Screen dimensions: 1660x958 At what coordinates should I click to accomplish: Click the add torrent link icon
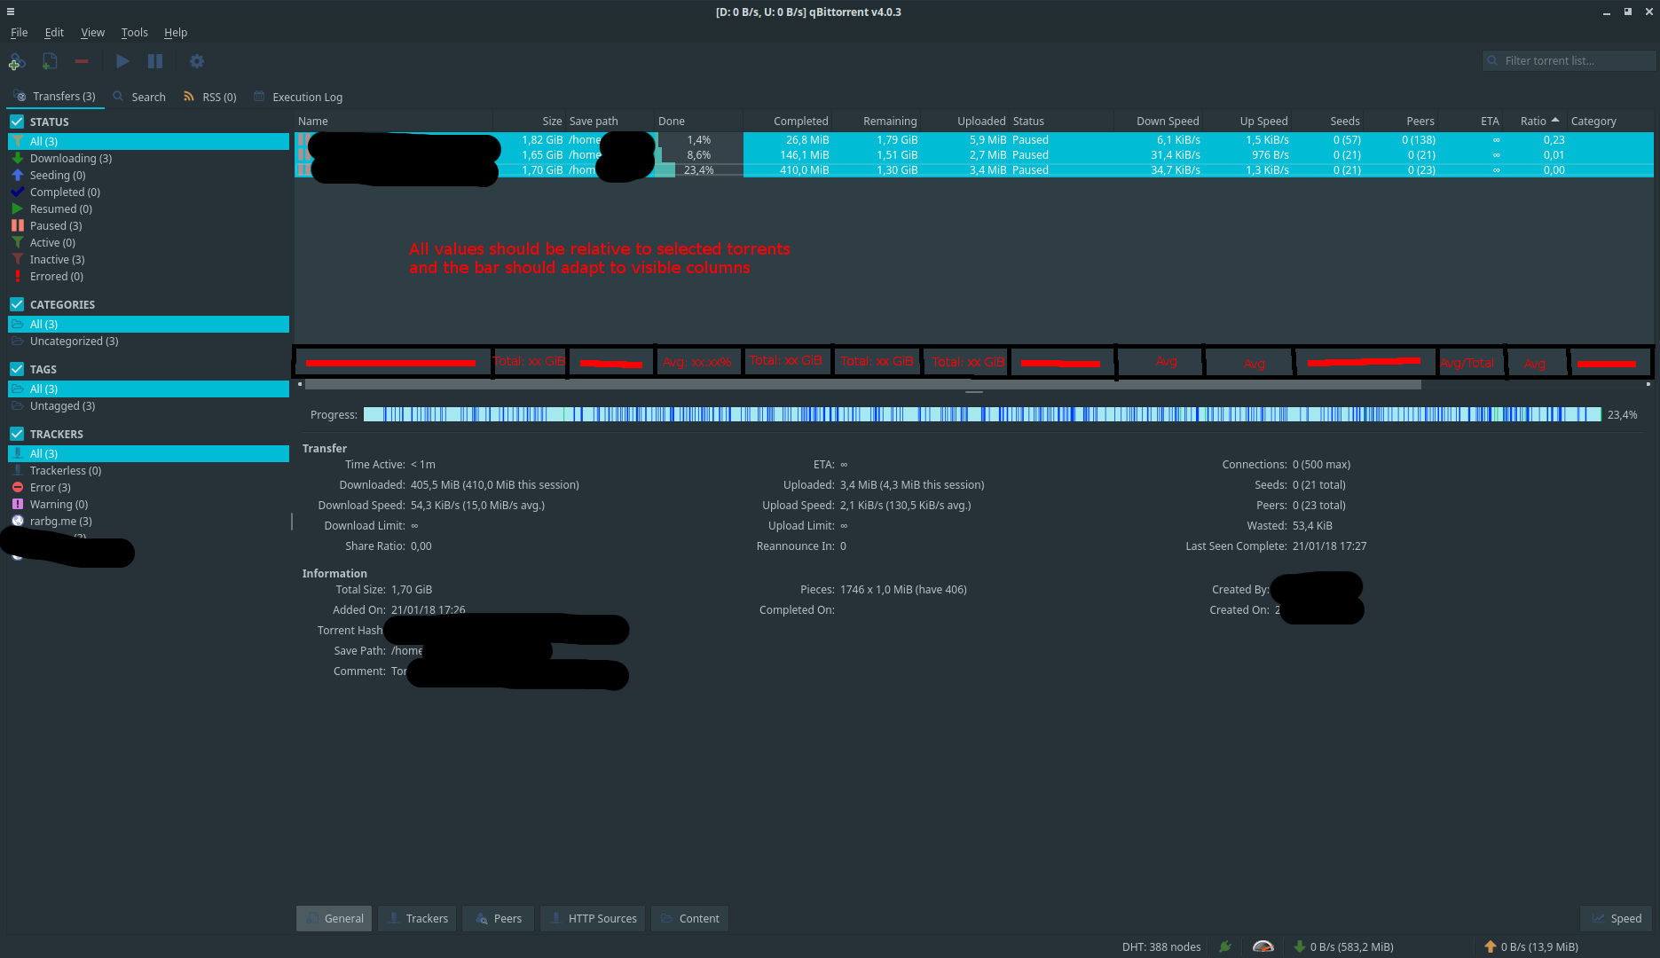[x=16, y=61]
